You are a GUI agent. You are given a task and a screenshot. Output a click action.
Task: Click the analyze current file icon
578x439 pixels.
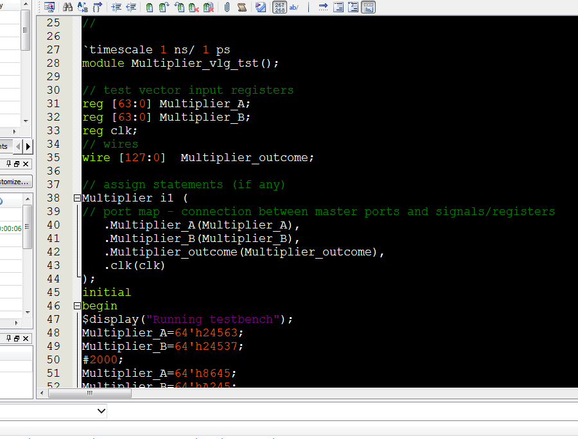coord(261,7)
